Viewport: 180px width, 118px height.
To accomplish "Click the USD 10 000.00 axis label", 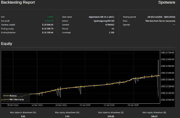I will tap(167, 100).
